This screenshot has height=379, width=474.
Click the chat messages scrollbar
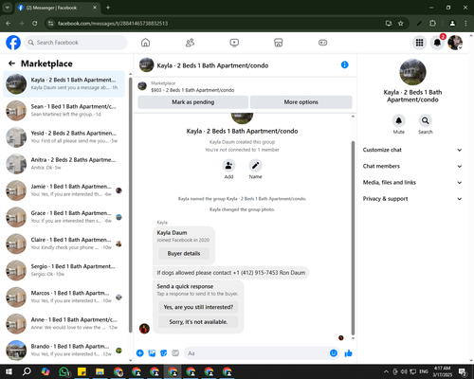click(x=353, y=238)
